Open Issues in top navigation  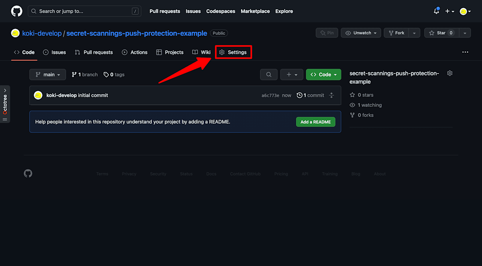point(193,11)
